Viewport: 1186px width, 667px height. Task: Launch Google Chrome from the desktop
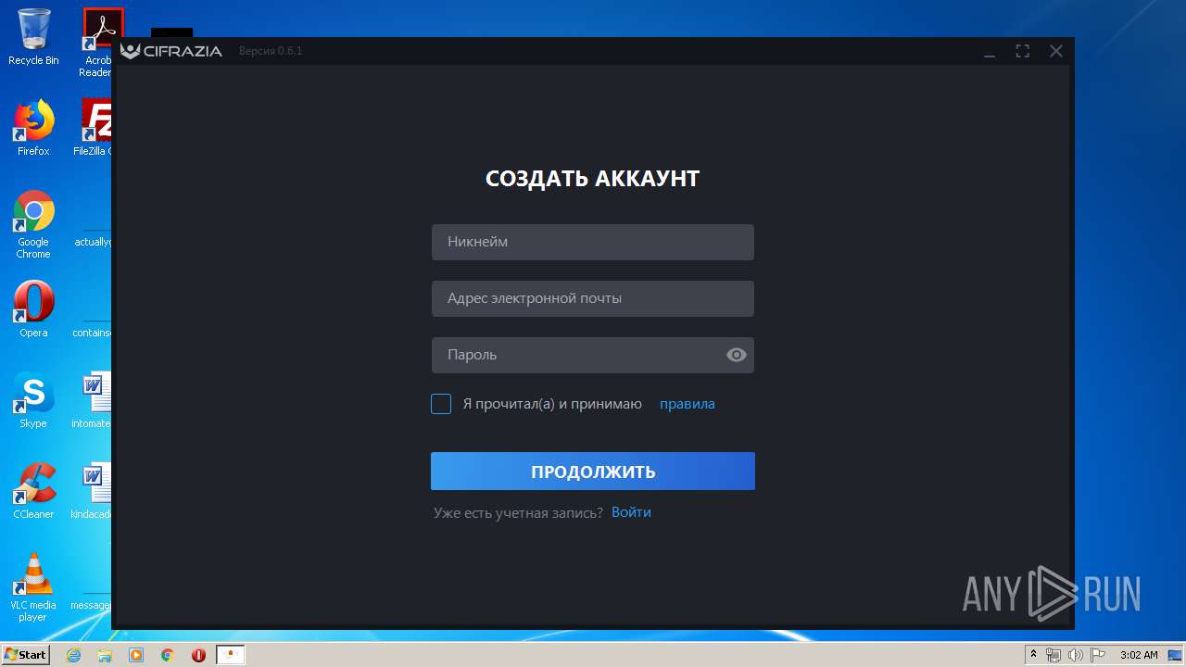point(33,224)
